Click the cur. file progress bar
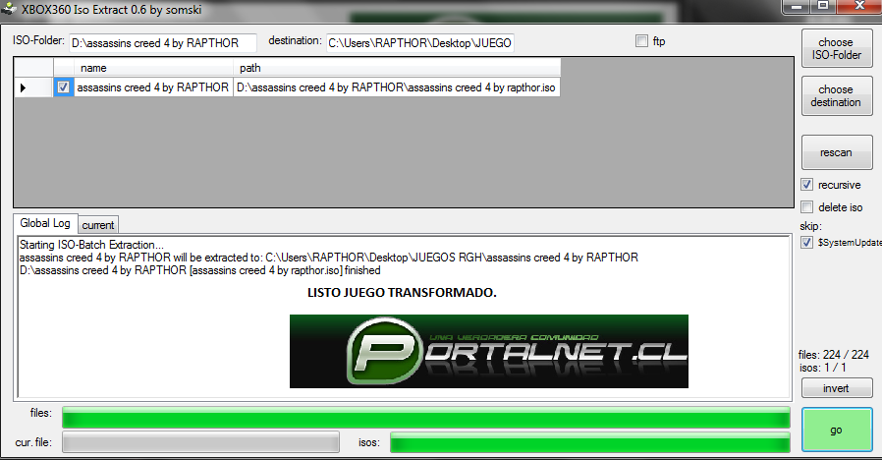 tap(200, 442)
